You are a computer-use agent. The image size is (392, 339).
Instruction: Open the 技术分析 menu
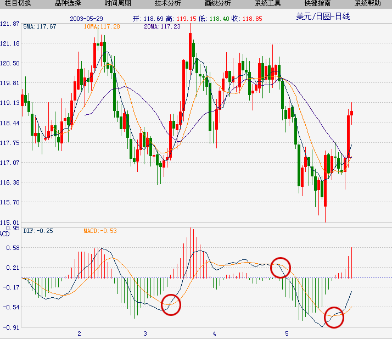click(x=168, y=3)
